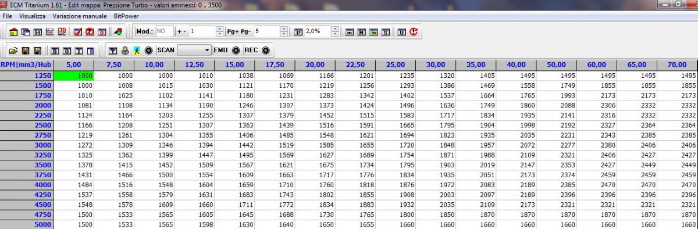Click the Home icon in toolbar

coord(13,31)
